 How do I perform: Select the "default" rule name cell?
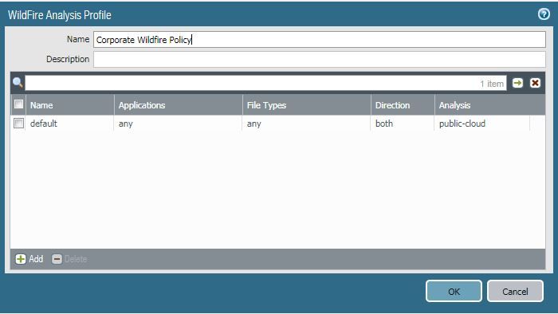coord(43,124)
